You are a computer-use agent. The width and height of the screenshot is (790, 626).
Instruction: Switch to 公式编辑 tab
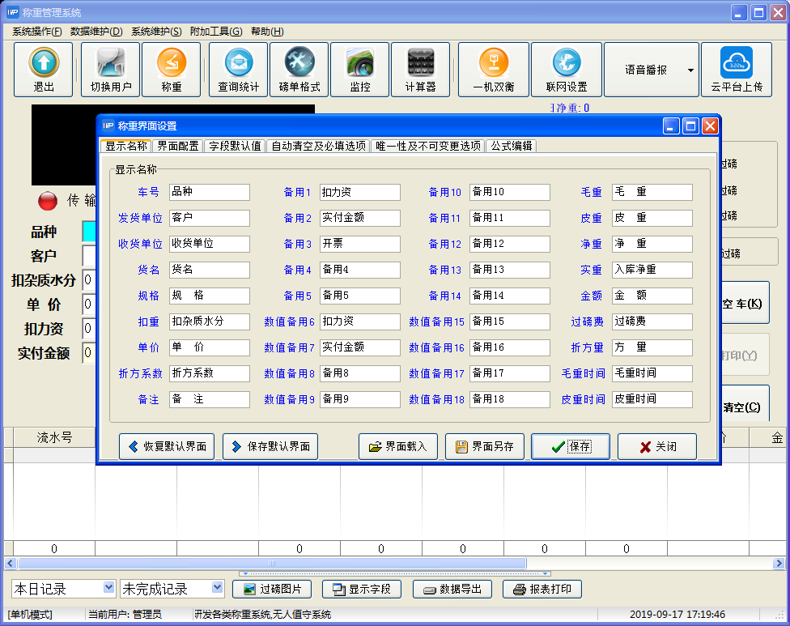512,146
